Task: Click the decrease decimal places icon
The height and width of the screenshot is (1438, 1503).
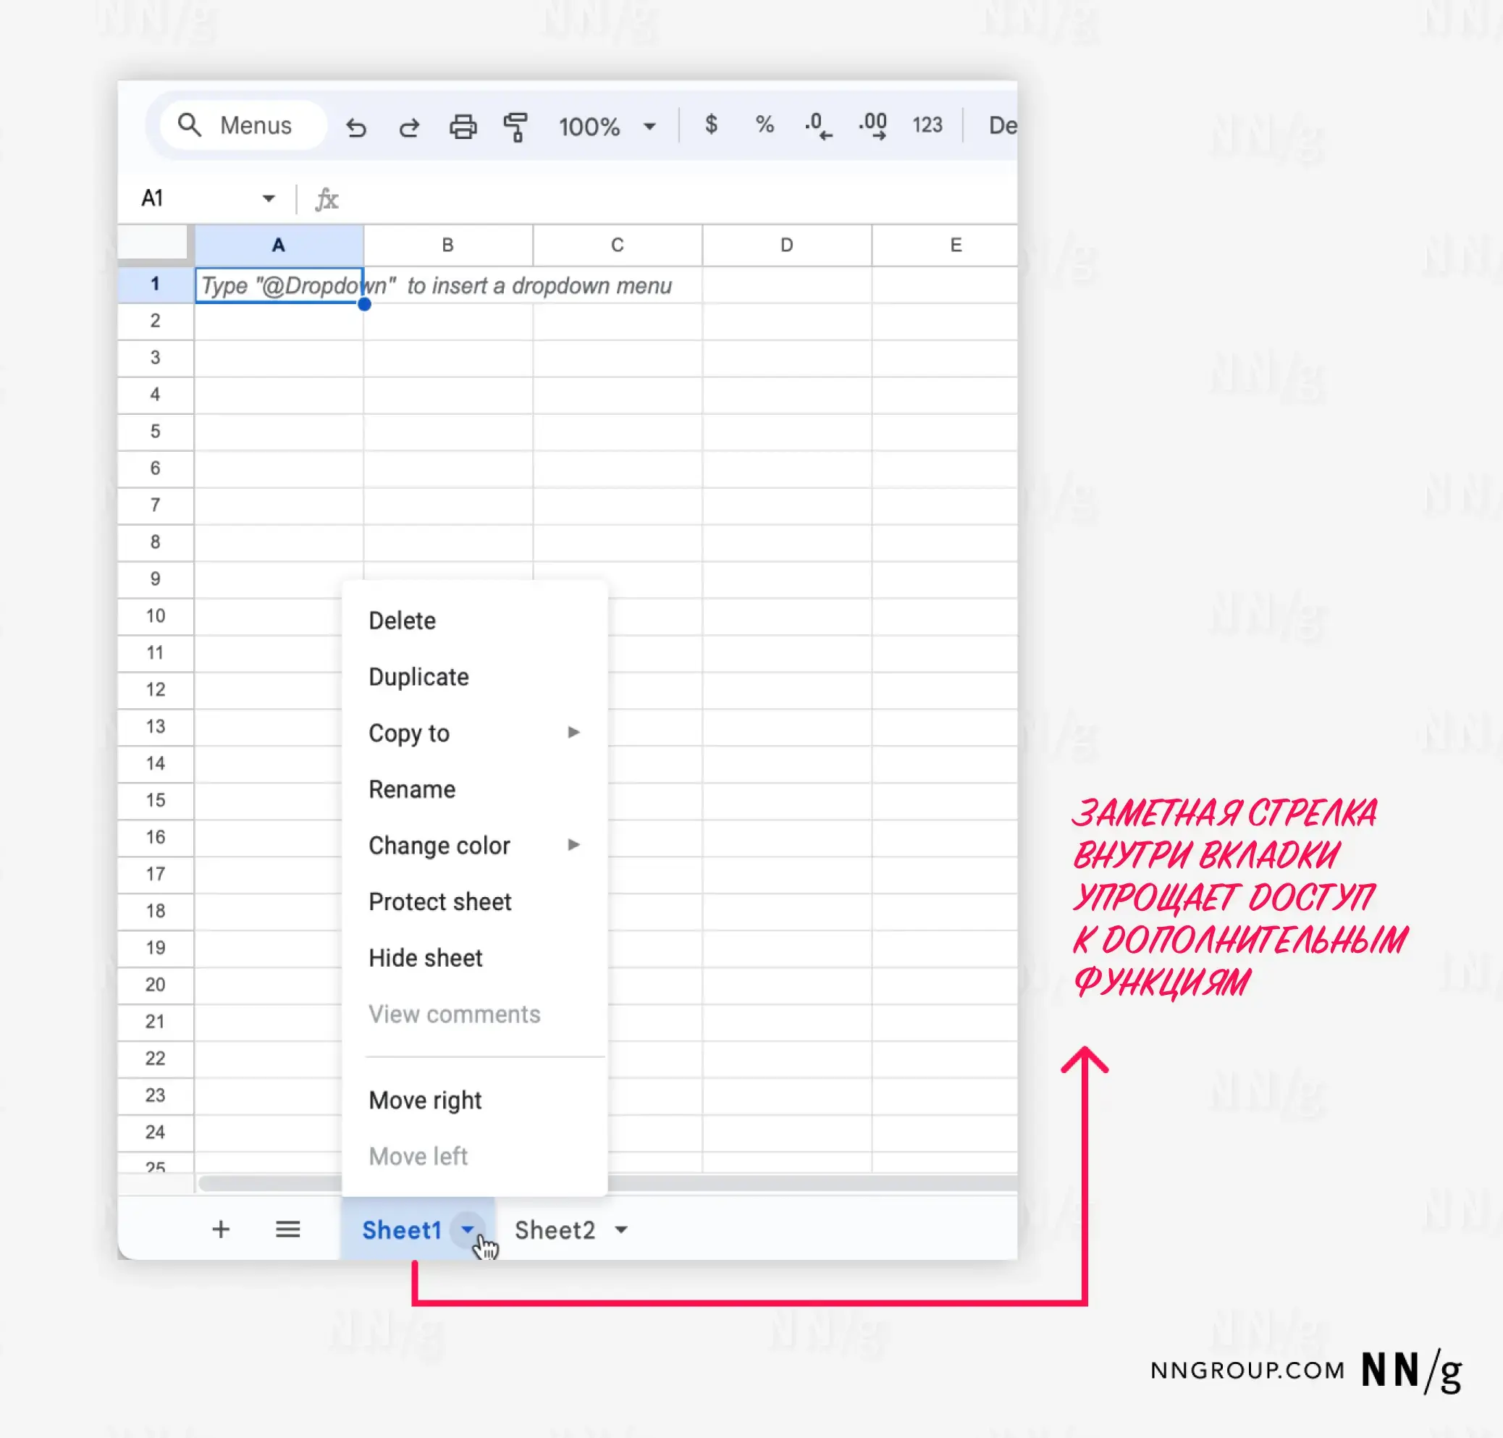Action: pos(818,126)
